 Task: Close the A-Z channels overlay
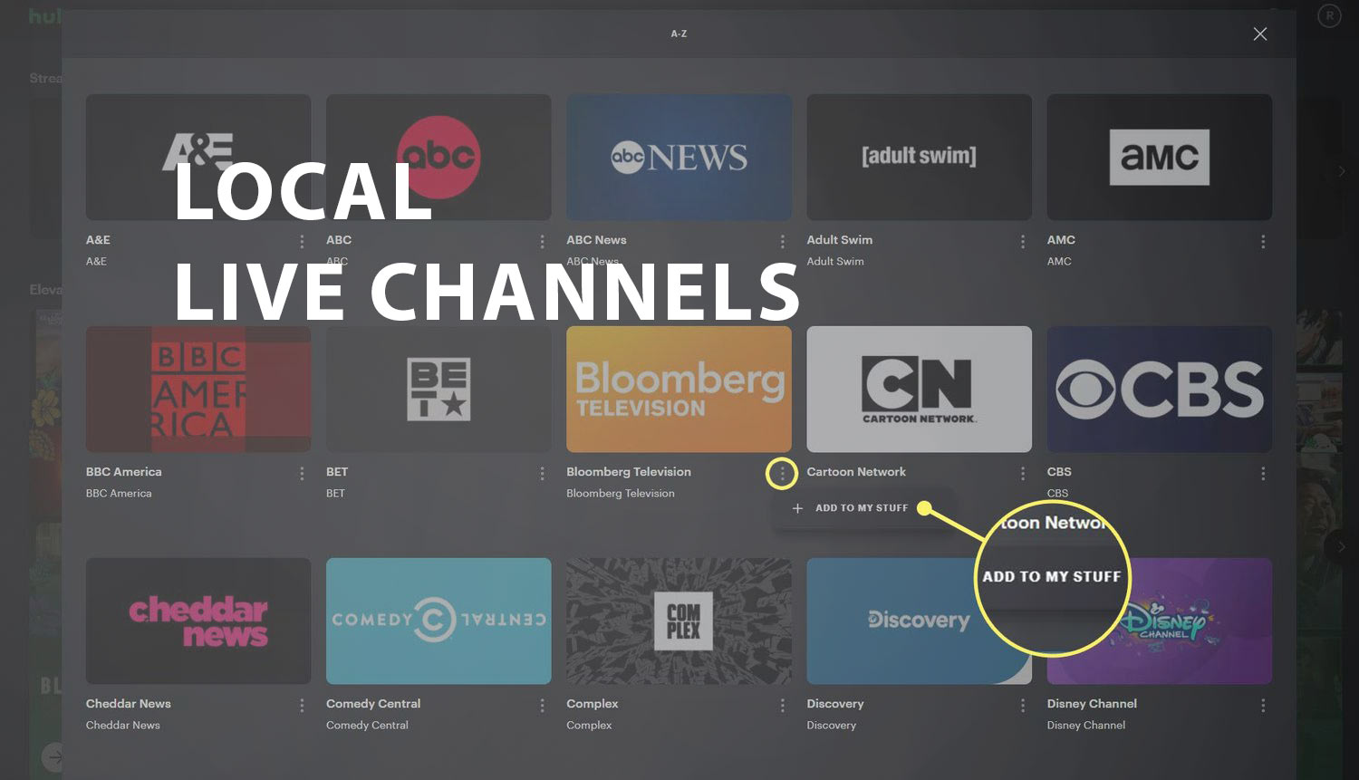[x=1260, y=34]
